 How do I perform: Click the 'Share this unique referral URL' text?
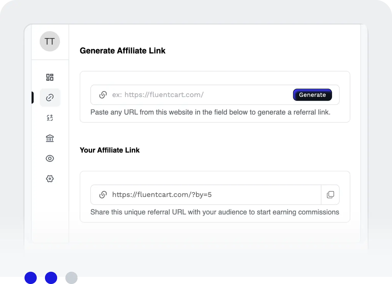(215, 212)
